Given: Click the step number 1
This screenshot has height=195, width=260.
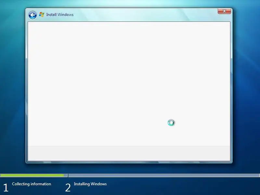Looking at the screenshot, I should pyautogui.click(x=6, y=188).
